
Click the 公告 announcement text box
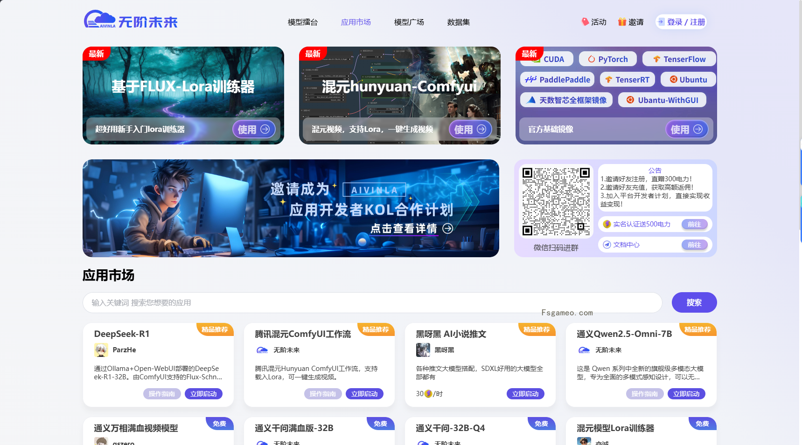655,187
